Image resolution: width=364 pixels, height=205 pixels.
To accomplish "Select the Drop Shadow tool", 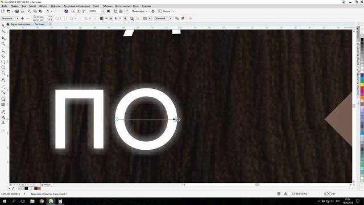I will [3, 99].
